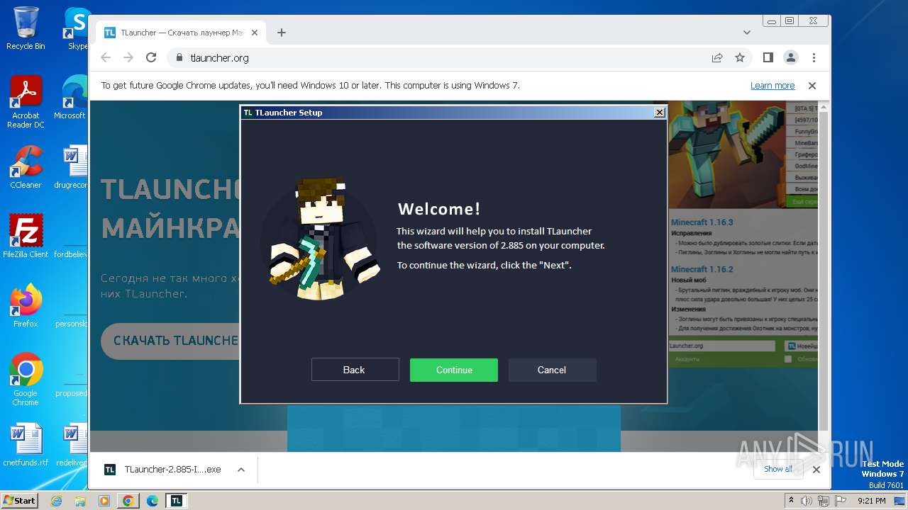
Task: Open Internet Explorer from taskbar
Action: pos(57,501)
